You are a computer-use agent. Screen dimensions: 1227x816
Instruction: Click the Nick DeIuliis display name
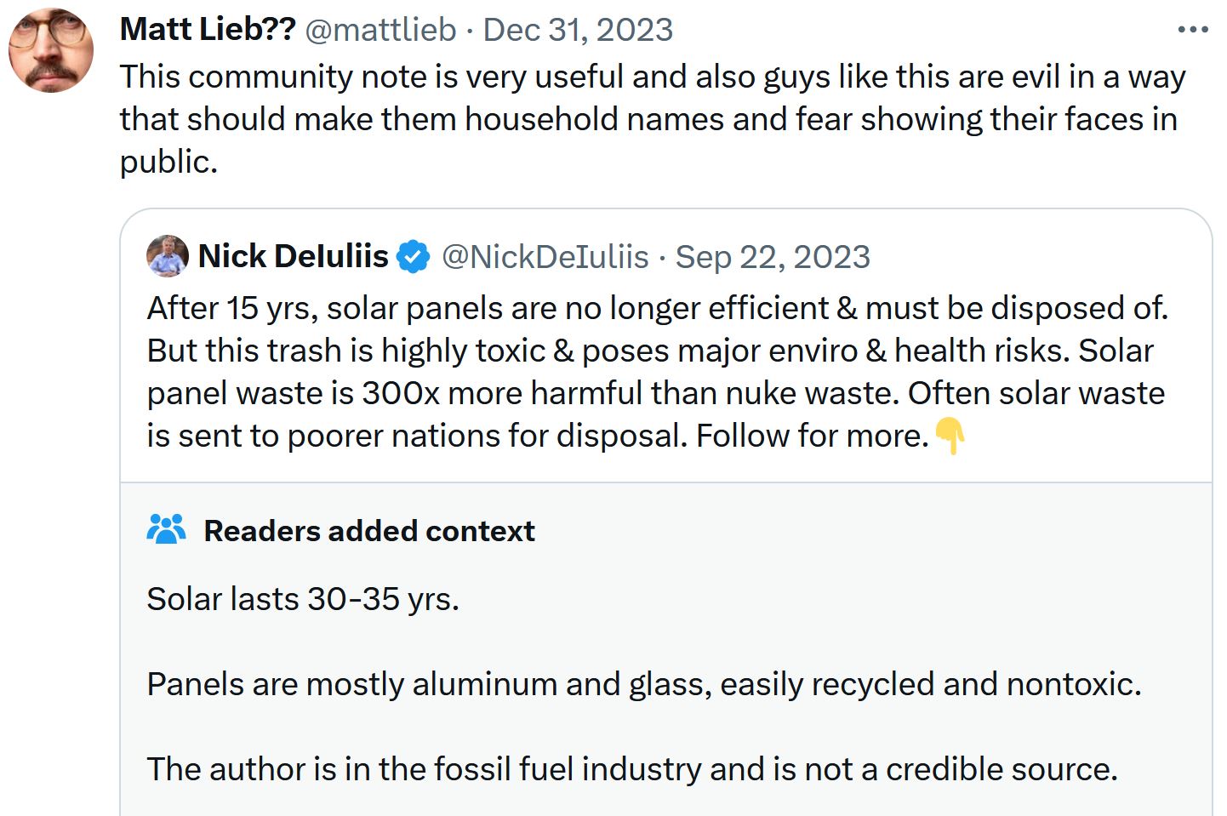(293, 256)
